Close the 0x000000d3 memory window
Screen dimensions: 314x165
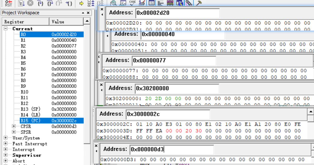click(96, 146)
